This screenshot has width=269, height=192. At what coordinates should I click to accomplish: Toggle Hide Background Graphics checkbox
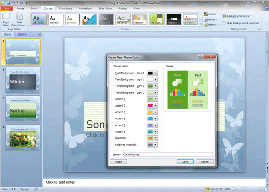(x=224, y=23)
